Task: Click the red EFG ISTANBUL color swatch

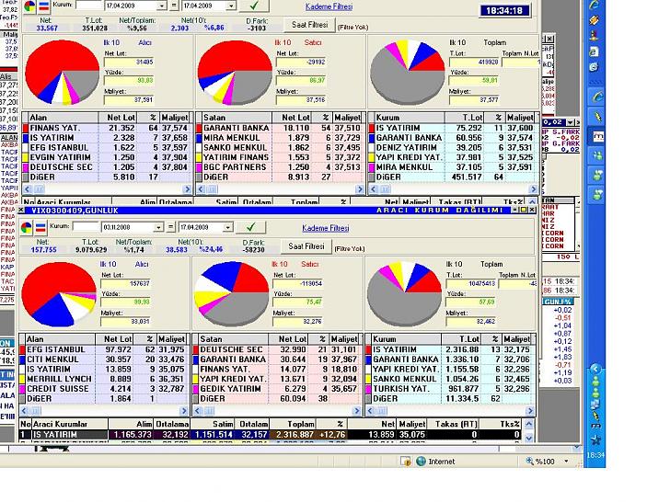Action: tap(24, 350)
